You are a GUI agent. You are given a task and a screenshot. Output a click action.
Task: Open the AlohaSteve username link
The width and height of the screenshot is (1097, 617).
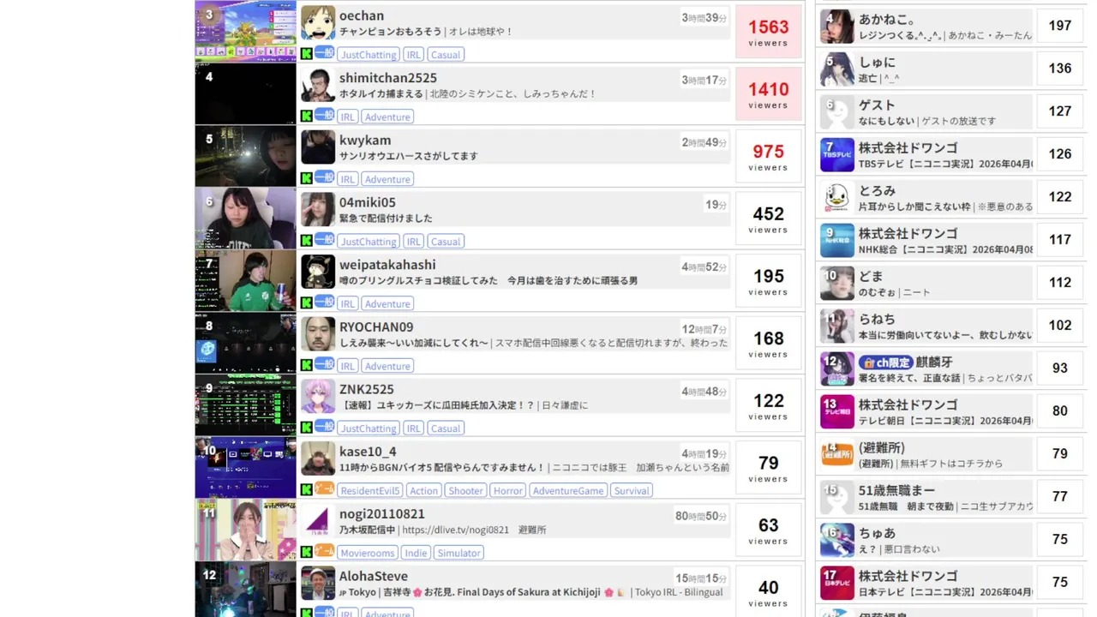point(374,576)
